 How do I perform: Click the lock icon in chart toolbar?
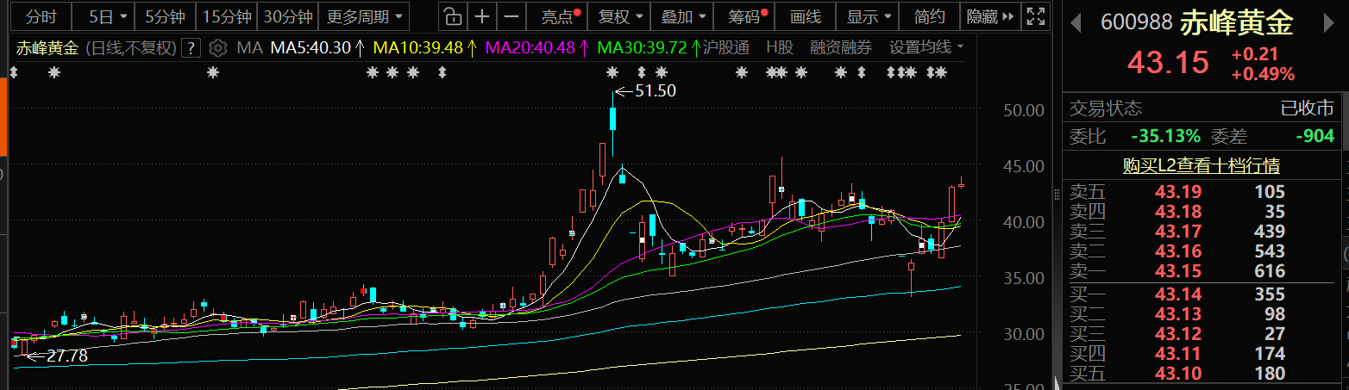[x=452, y=16]
